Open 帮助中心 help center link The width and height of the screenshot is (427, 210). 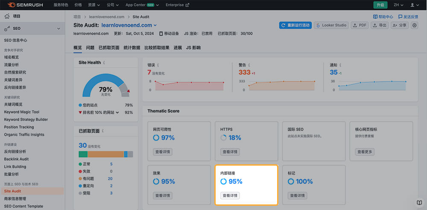point(383,17)
